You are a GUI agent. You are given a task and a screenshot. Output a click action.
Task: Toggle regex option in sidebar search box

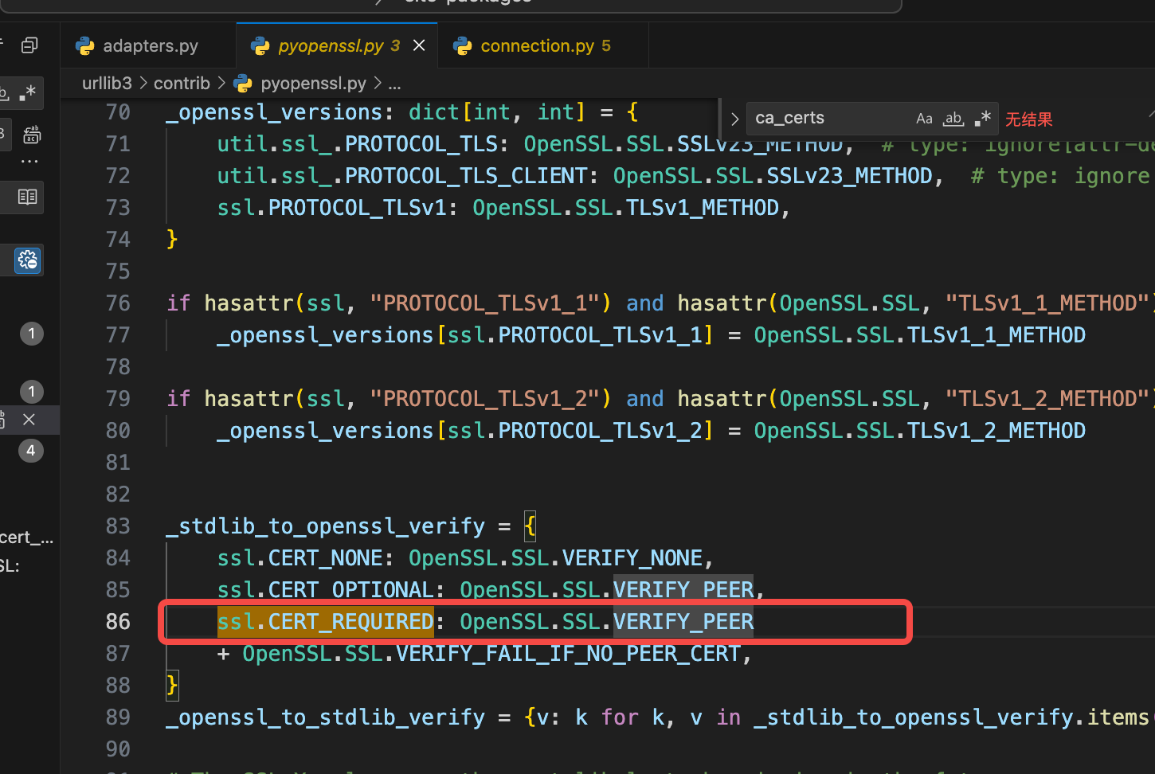[x=28, y=92]
